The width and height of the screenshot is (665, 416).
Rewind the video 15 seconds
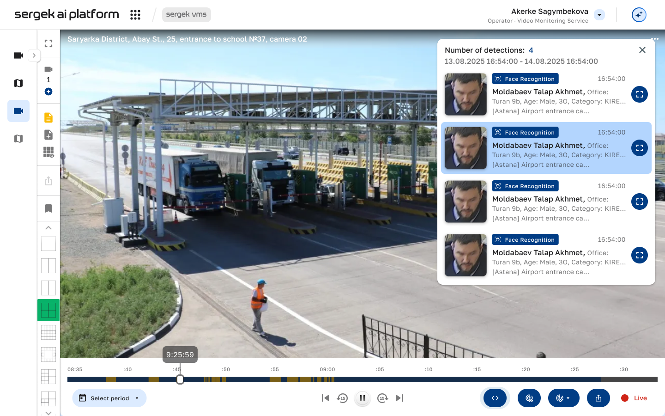(x=342, y=398)
